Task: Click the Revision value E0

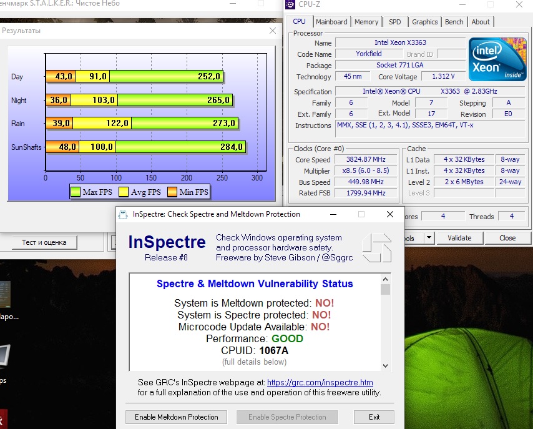Action: point(508,114)
